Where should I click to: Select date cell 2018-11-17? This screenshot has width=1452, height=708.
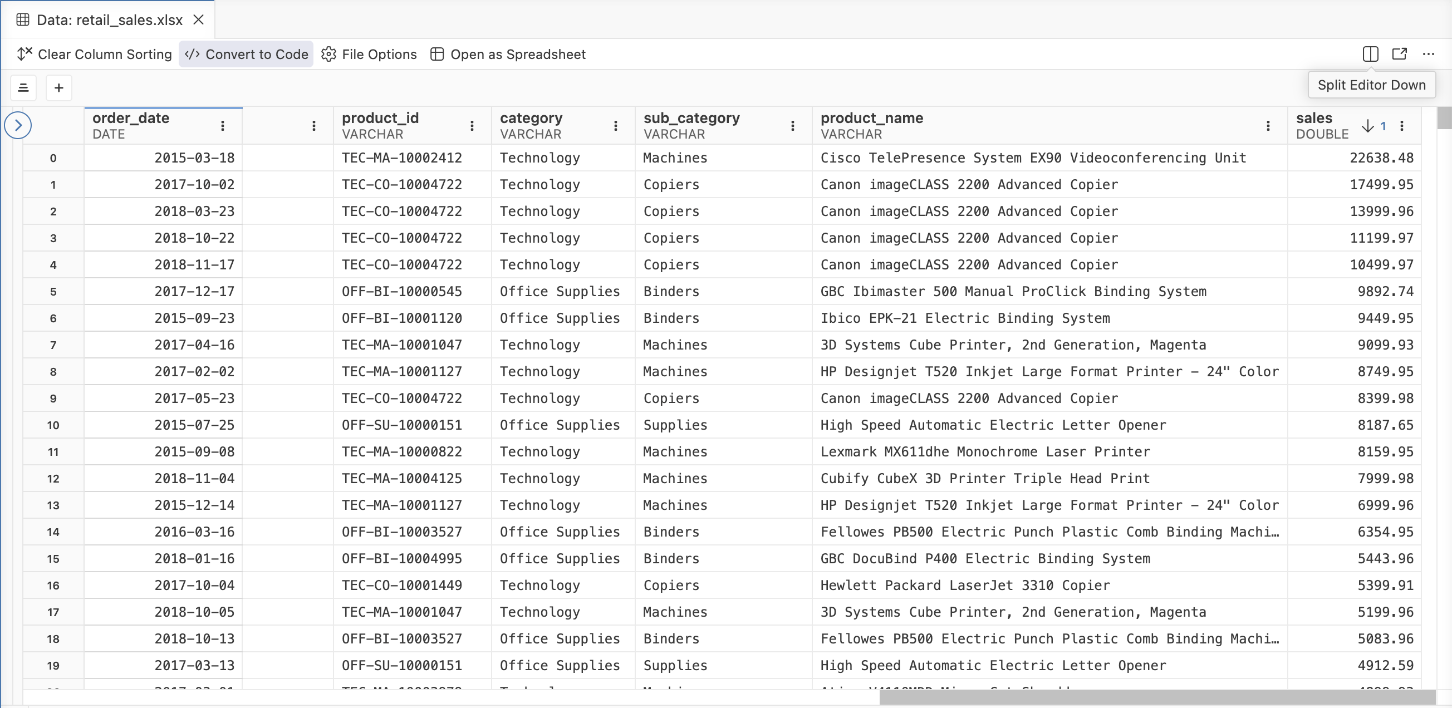pos(164,264)
